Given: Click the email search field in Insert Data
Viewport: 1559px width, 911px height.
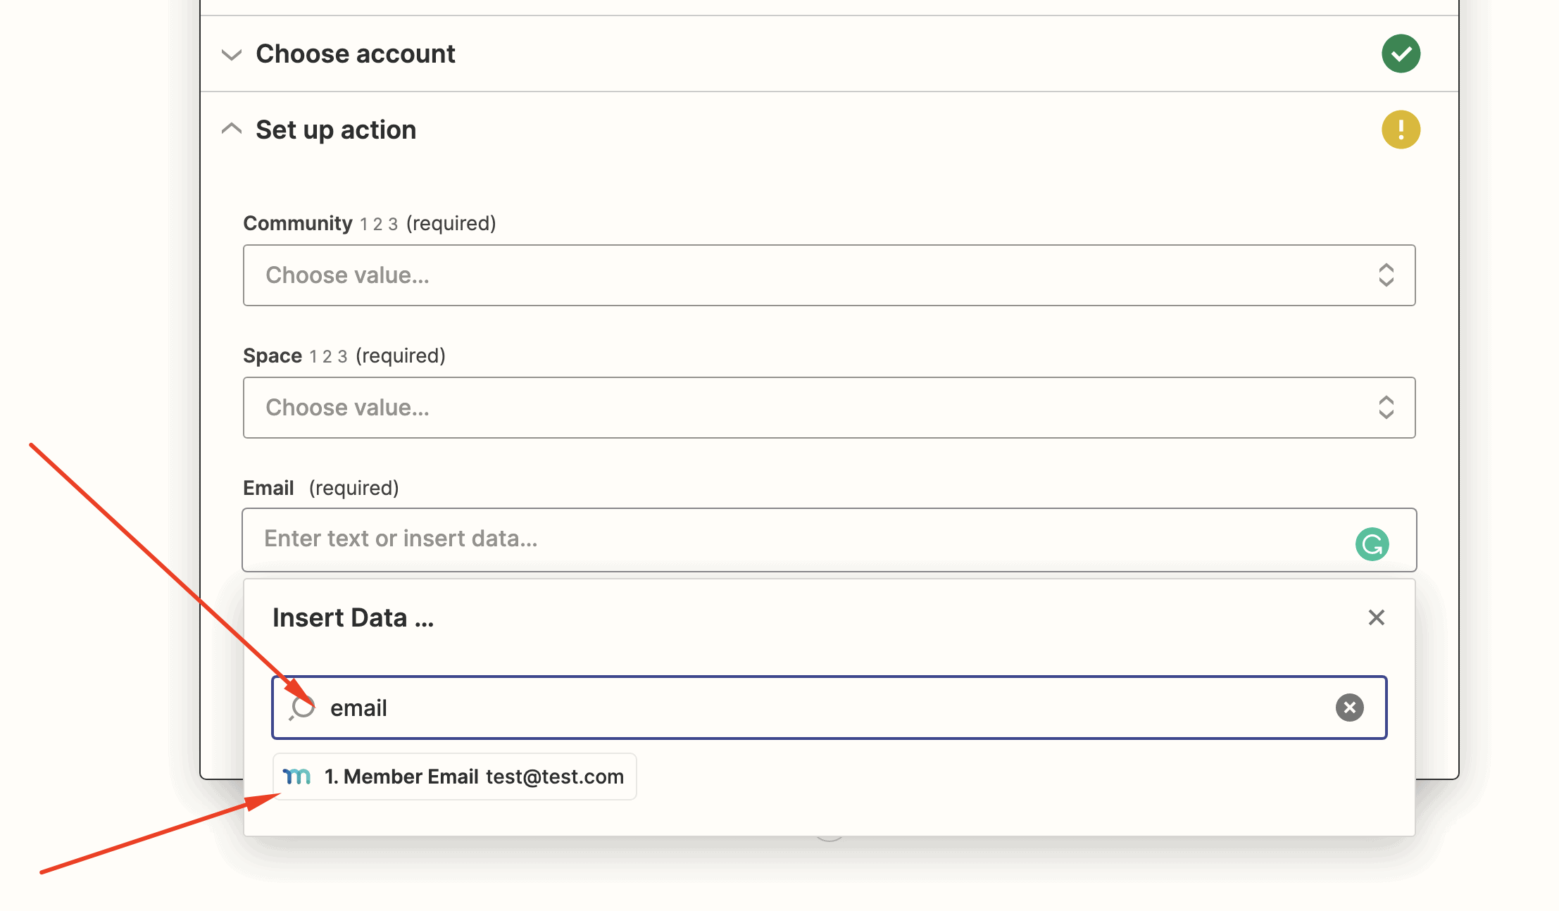Looking at the screenshot, I should (x=829, y=708).
